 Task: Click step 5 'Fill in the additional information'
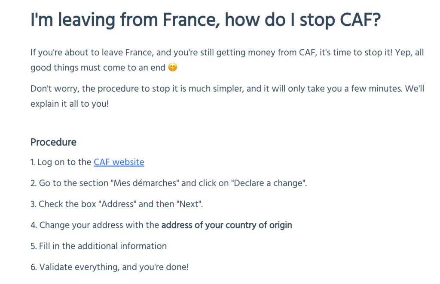pyautogui.click(x=98, y=246)
